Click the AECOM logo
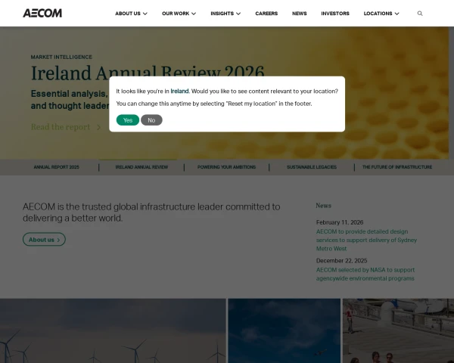Image resolution: width=454 pixels, height=363 pixels. pyautogui.click(x=42, y=13)
